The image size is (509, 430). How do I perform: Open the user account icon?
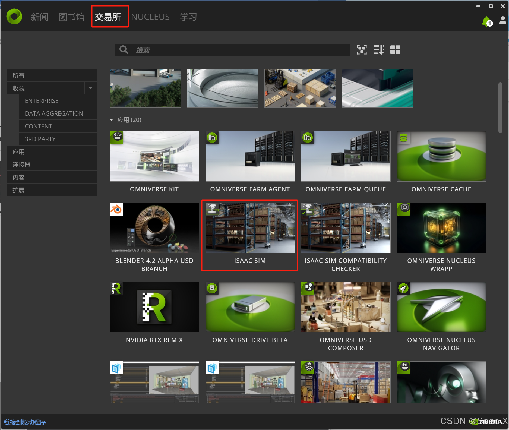pyautogui.click(x=503, y=20)
